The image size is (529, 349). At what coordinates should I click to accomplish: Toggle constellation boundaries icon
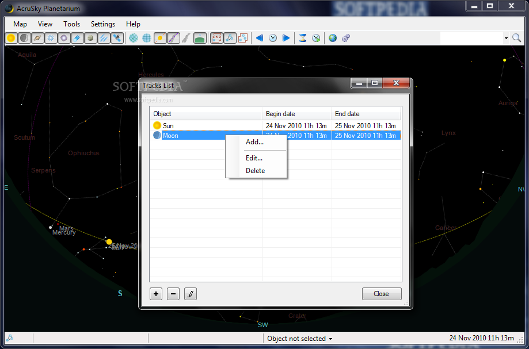tap(243, 38)
